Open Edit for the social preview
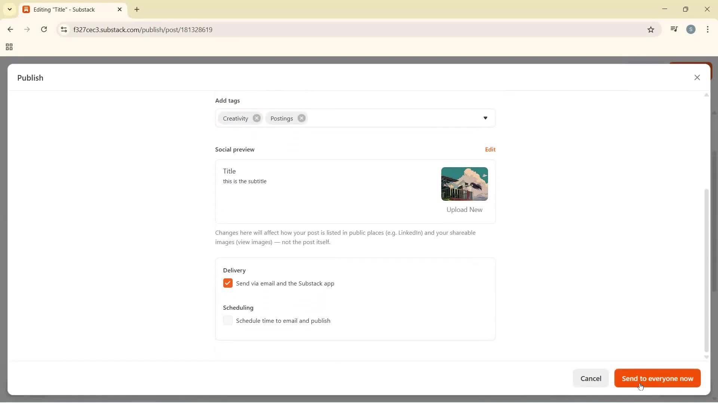This screenshot has width=718, height=403. tap(490, 149)
